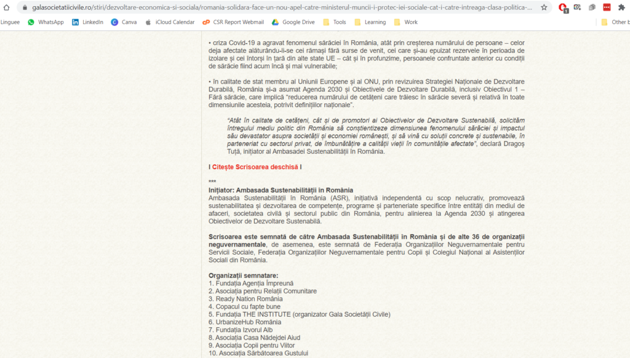The image size is (630, 358).
Task: Click the screenshot capture extension icon
Action: click(577, 7)
